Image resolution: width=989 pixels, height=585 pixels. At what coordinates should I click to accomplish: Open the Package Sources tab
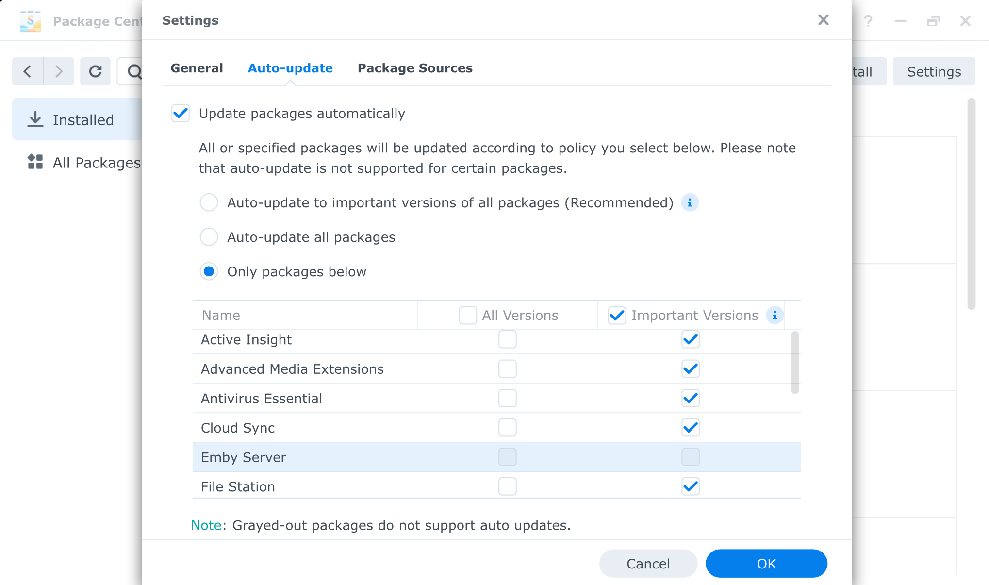click(x=415, y=68)
